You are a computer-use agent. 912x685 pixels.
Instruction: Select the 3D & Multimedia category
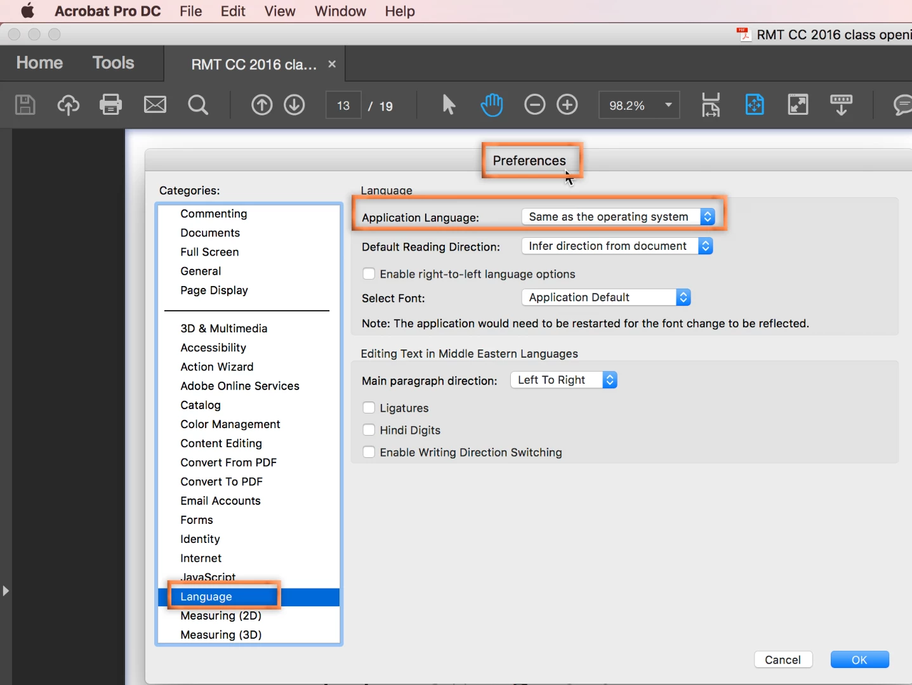(224, 329)
